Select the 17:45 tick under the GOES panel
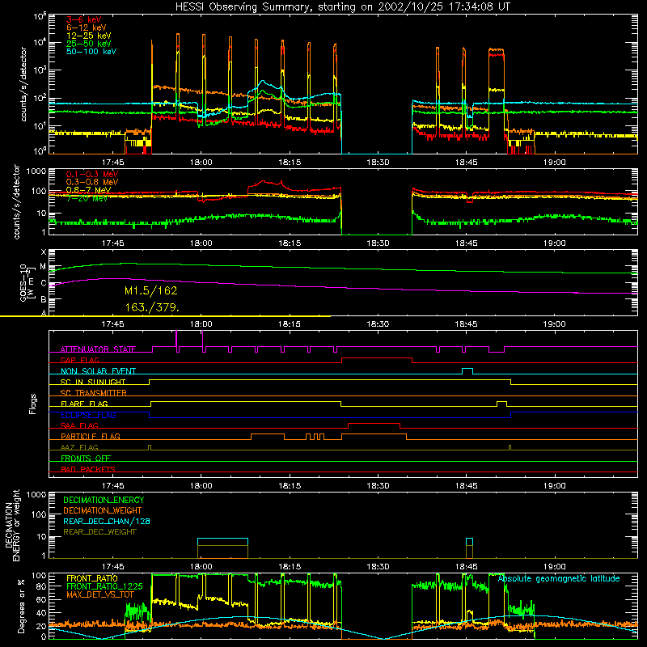The width and height of the screenshot is (647, 647). tap(112, 324)
